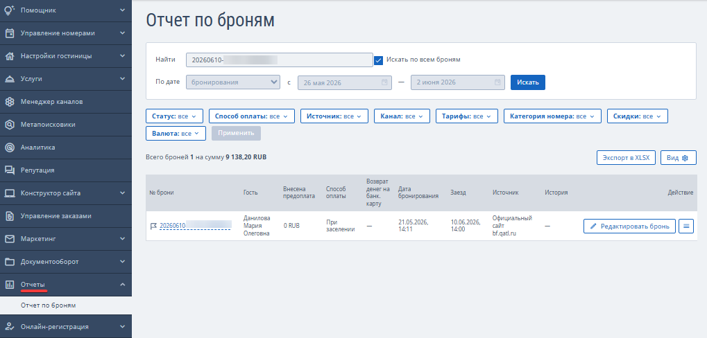The image size is (707, 338).
Task: Click the Искать search button
Action: (527, 82)
